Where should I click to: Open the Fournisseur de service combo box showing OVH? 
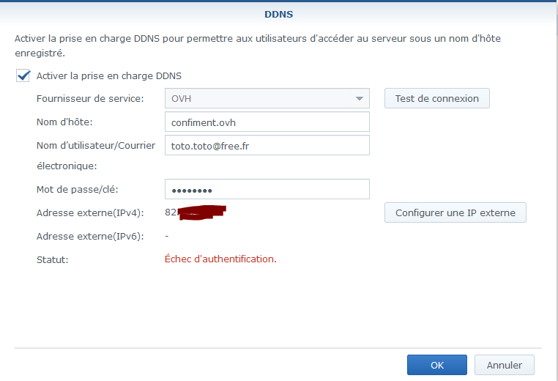(x=260, y=98)
